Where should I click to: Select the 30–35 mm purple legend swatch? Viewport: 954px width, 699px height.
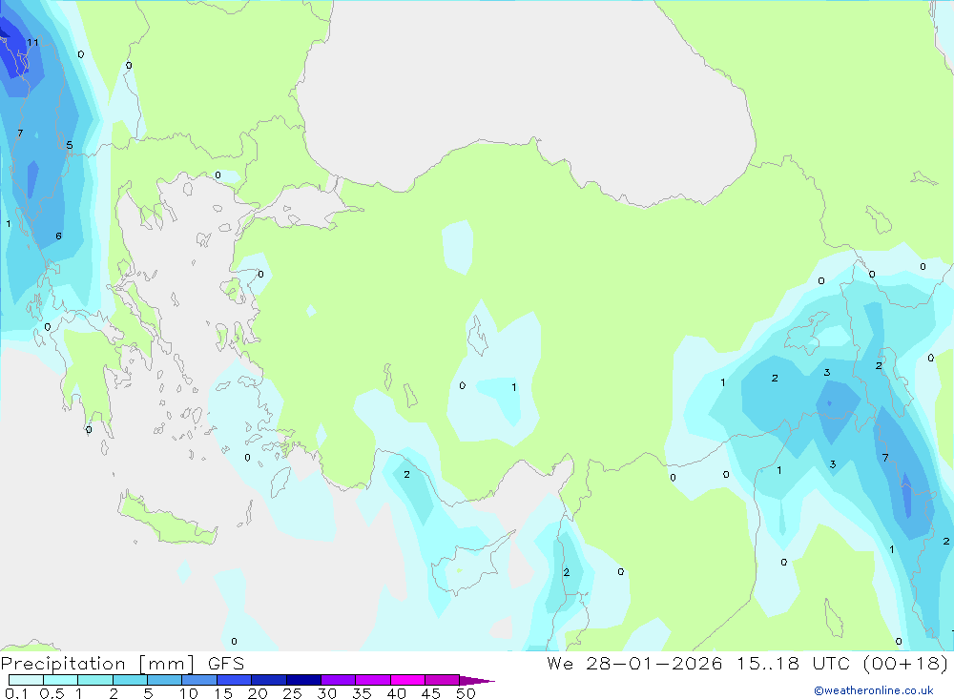click(339, 680)
